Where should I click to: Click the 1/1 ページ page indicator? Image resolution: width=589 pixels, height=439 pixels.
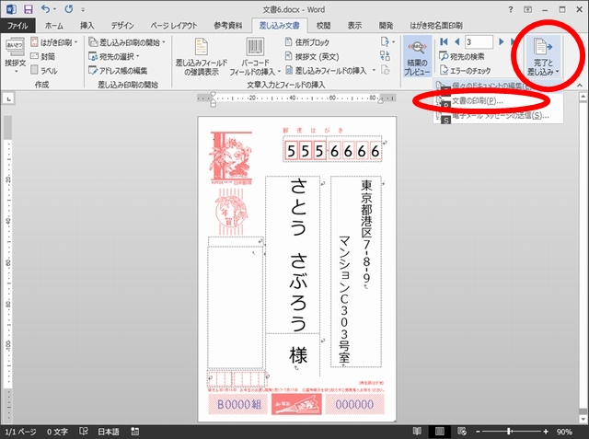tap(20, 432)
